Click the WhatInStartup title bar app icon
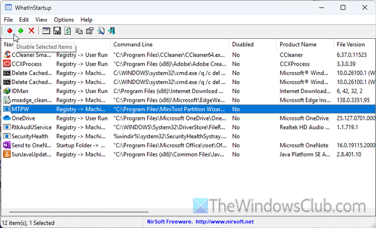The width and height of the screenshot is (376, 228). point(8,8)
